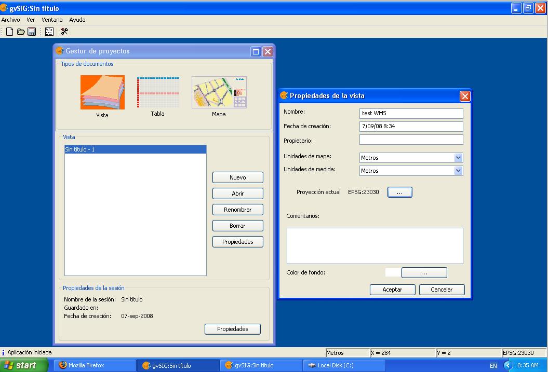Open the project manager window icon

49,32
